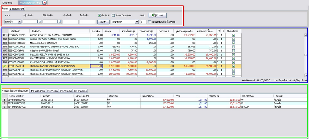This screenshot has width=309, height=139.
Task: Toggle Show Price for Aircard AIS+TOT row
Action: [233, 35]
